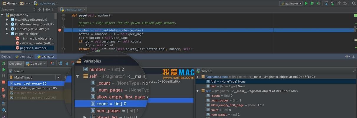The height and width of the screenshot is (118, 357).
Task: Start debugging with the green bug icon
Action: point(312,4)
